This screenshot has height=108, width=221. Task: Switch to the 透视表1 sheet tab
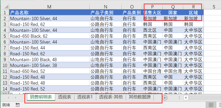85,97
